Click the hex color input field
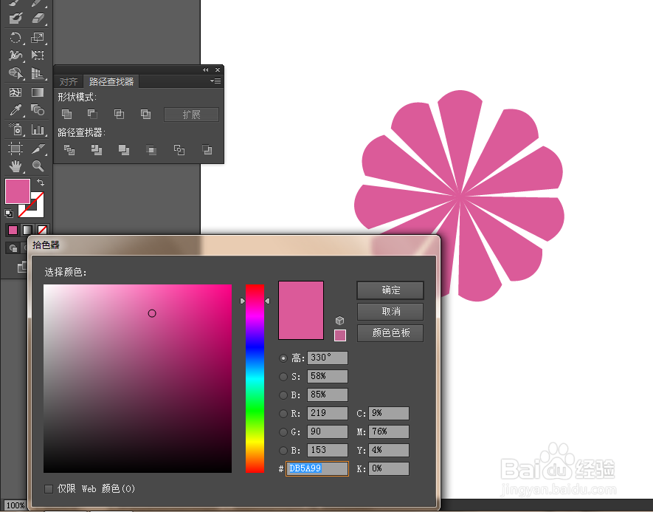 point(317,468)
